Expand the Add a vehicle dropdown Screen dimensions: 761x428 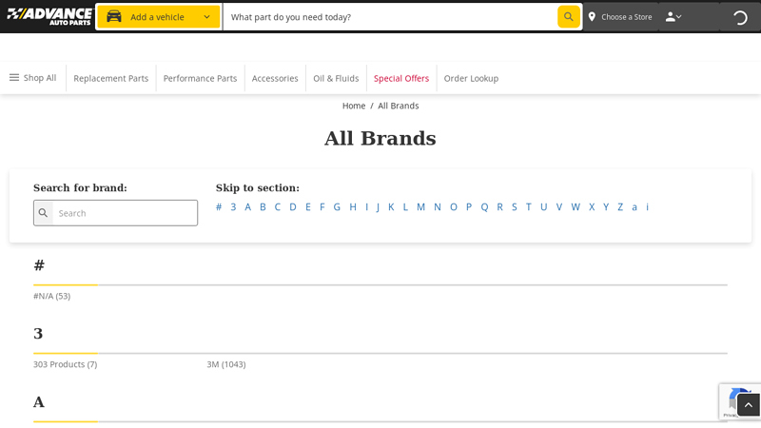click(206, 17)
